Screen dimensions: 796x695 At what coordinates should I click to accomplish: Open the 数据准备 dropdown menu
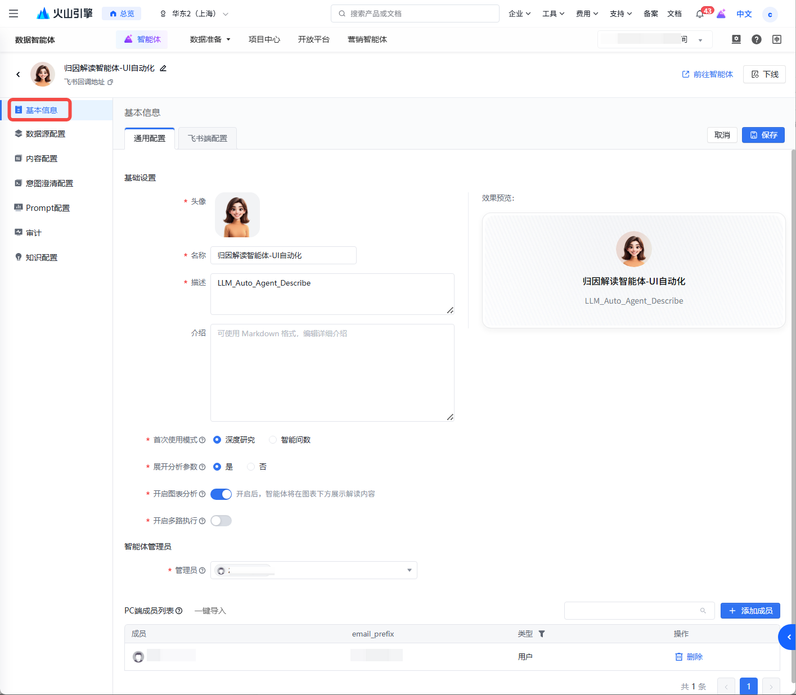(210, 39)
